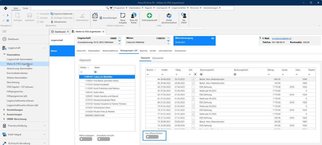Open the Mieter 1100101 selector dropdown
This screenshot has height=145, width=322.
click(x=168, y=43)
